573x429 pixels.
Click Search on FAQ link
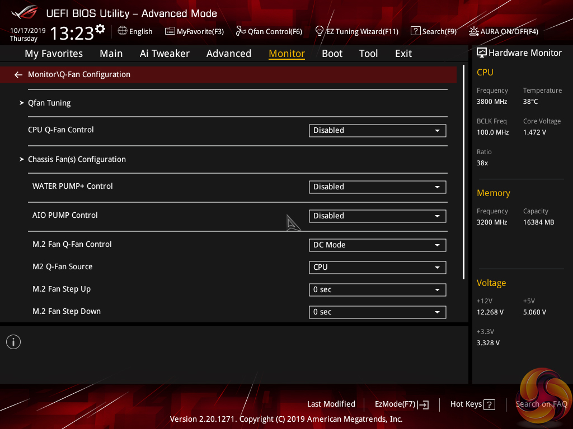point(541,404)
